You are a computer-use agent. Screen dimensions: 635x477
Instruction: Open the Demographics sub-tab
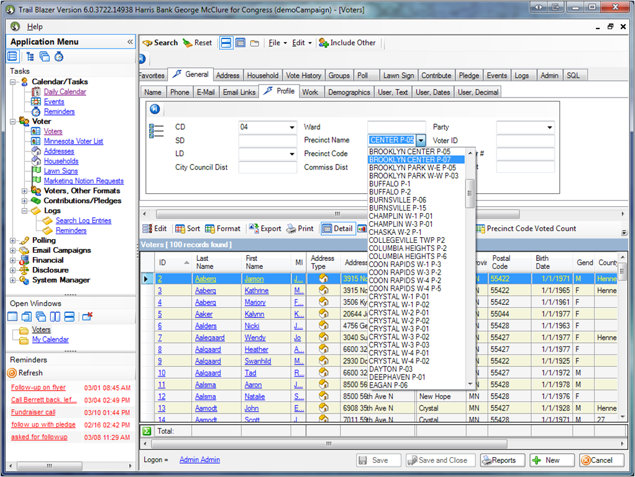(349, 92)
